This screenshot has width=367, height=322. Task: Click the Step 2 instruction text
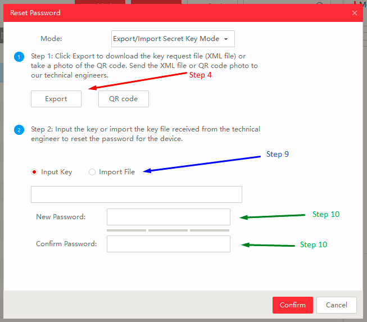(x=146, y=134)
